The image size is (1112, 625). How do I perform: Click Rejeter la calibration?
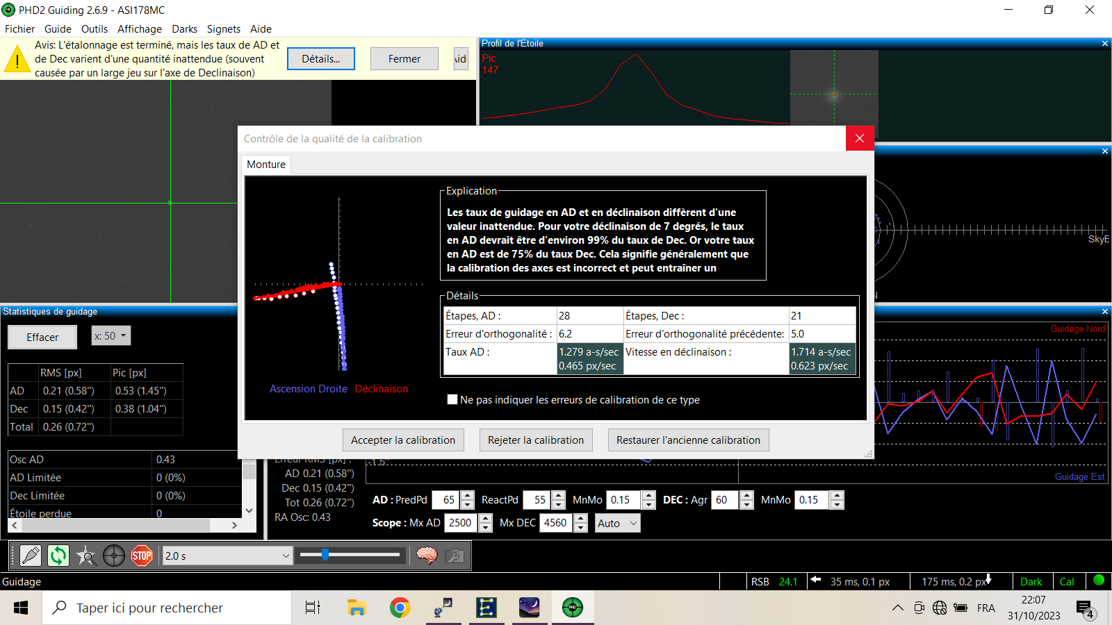click(x=536, y=440)
